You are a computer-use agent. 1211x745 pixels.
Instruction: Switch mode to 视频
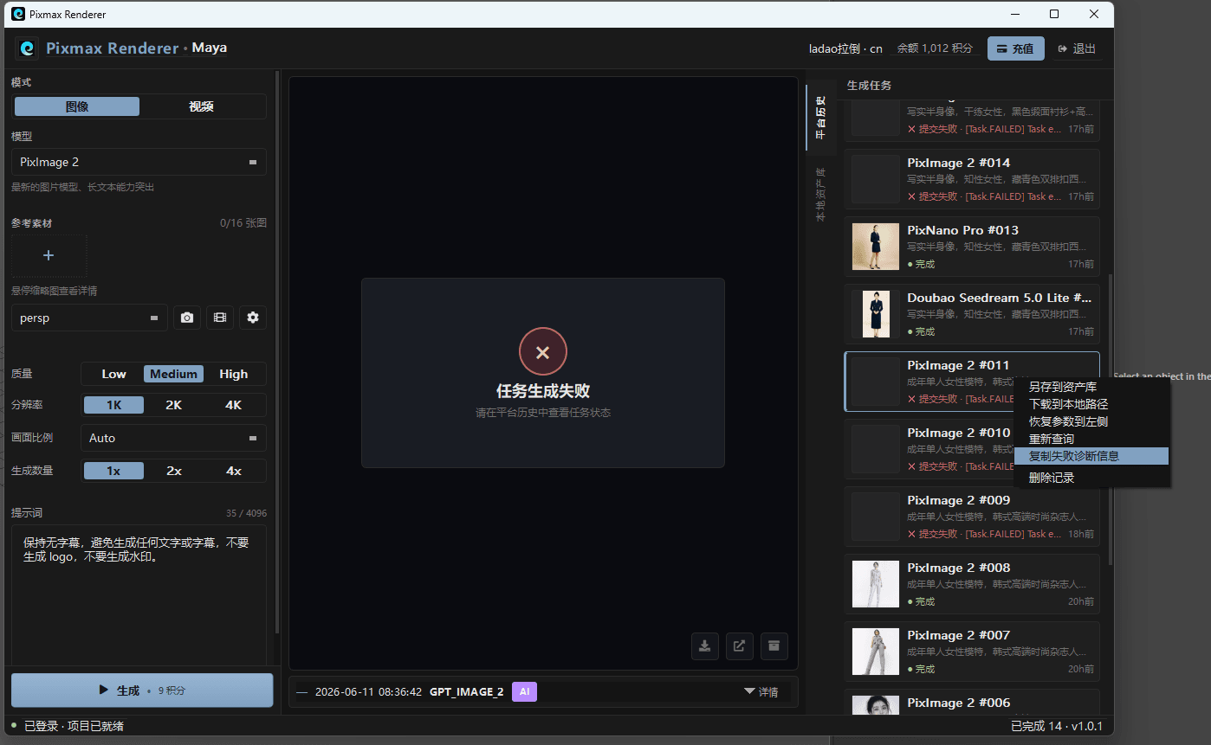point(202,106)
